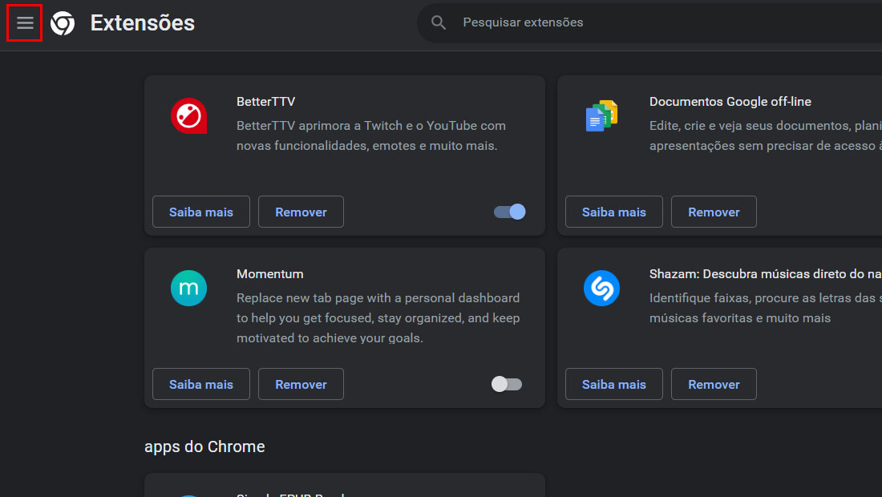
Task: Click the BetterTTV extension name
Action: pyautogui.click(x=265, y=102)
